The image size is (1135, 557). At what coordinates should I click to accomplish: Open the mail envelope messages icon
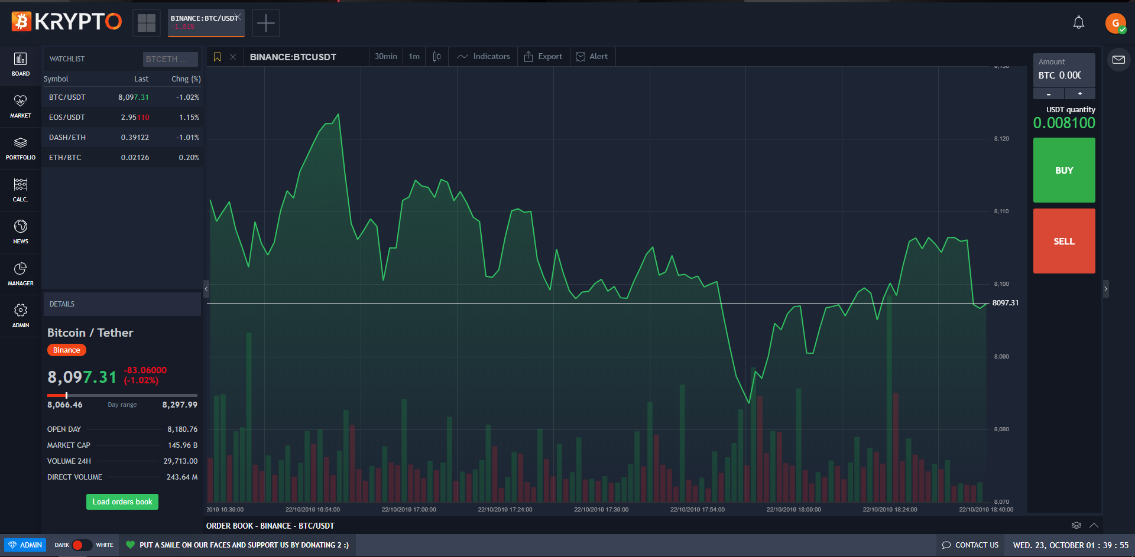[1118, 60]
